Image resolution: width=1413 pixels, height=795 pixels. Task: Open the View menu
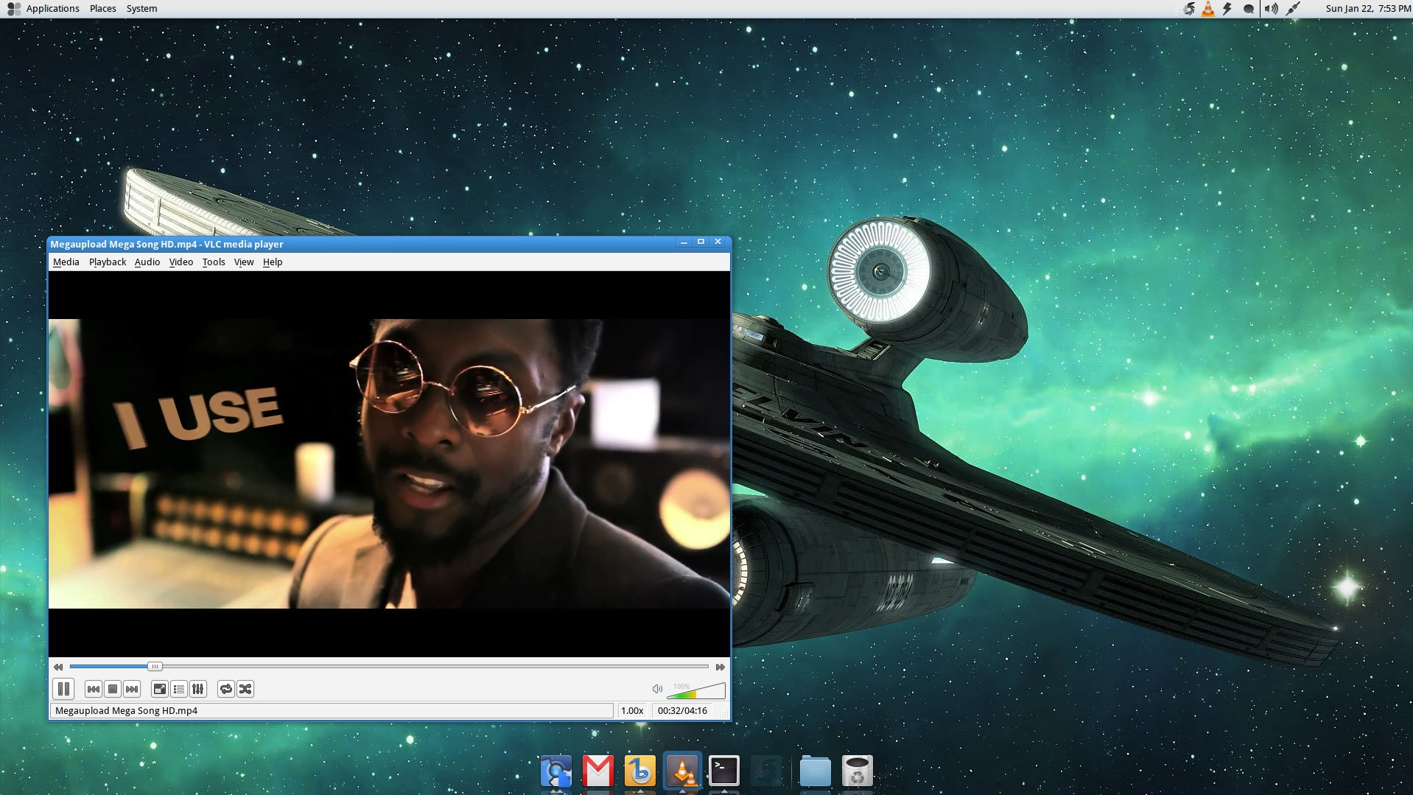pos(244,262)
